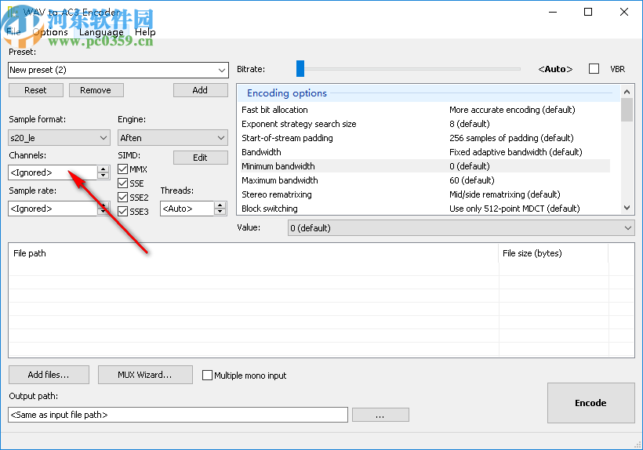Click the Add files... button
643x450 pixels.
point(49,375)
